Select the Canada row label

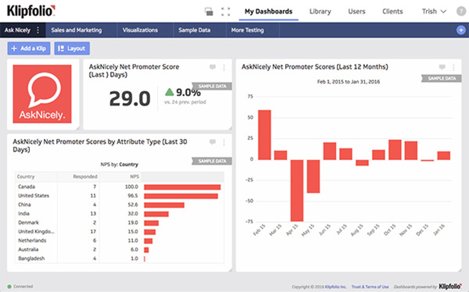coord(27,187)
